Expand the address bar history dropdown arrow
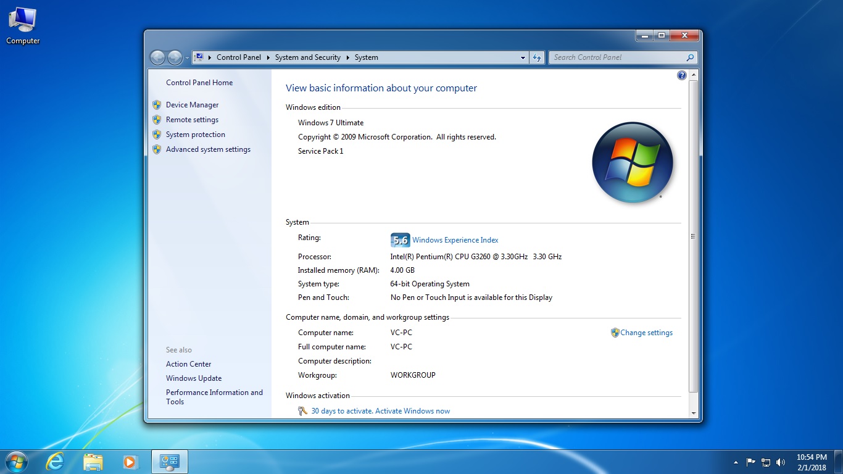Viewport: 843px width, 474px height. [x=523, y=57]
